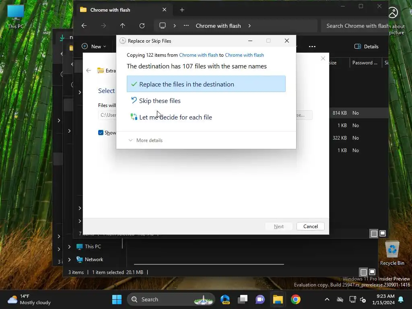
Task: Close the Chrome with flash tab
Action: point(164,10)
